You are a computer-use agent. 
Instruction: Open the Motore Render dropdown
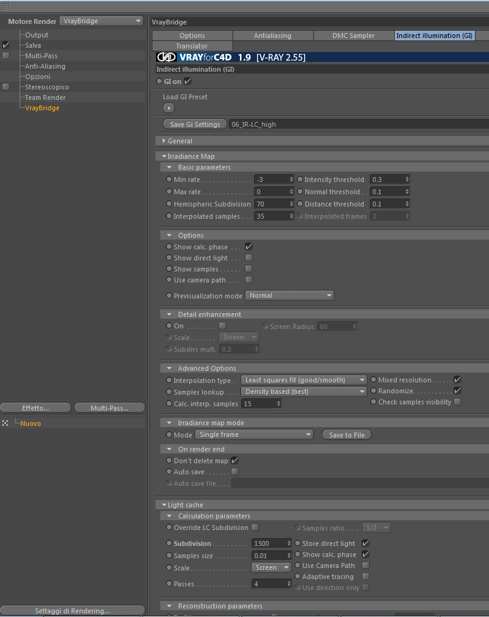(x=102, y=21)
